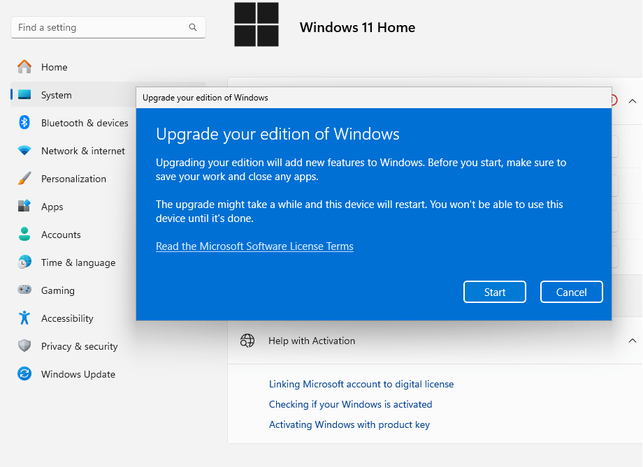
Task: Click the Windows logo beside Windows 11 Home
Action: coord(257,24)
